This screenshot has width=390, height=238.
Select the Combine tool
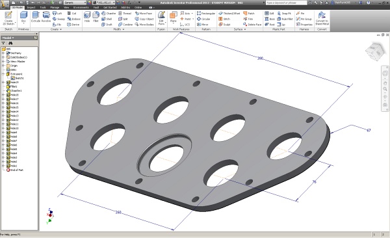(125, 25)
